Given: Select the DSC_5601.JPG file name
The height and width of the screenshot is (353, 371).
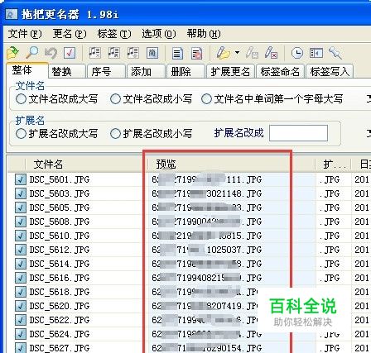Looking at the screenshot, I should [x=60, y=179].
